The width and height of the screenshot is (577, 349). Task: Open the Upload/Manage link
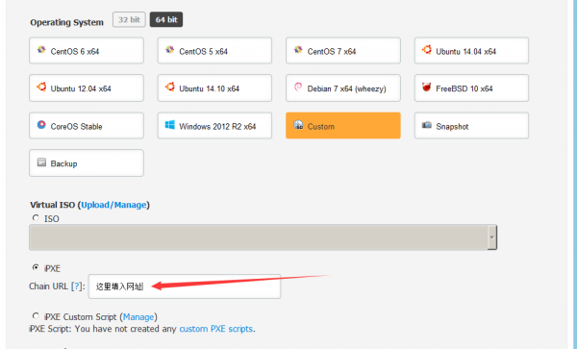[113, 205]
